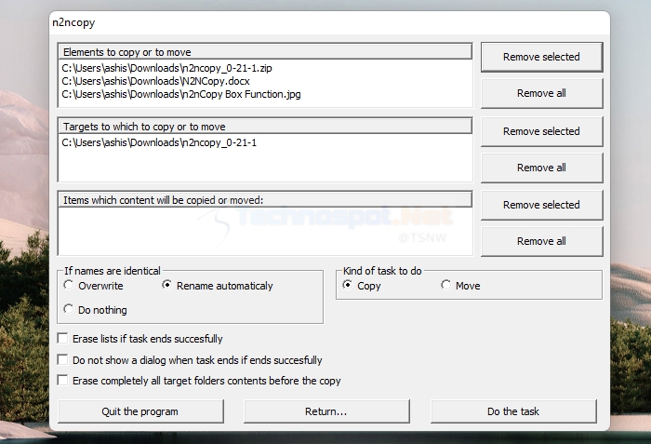
Task: Select N2NCopy.docx in elements list
Action: [x=155, y=81]
